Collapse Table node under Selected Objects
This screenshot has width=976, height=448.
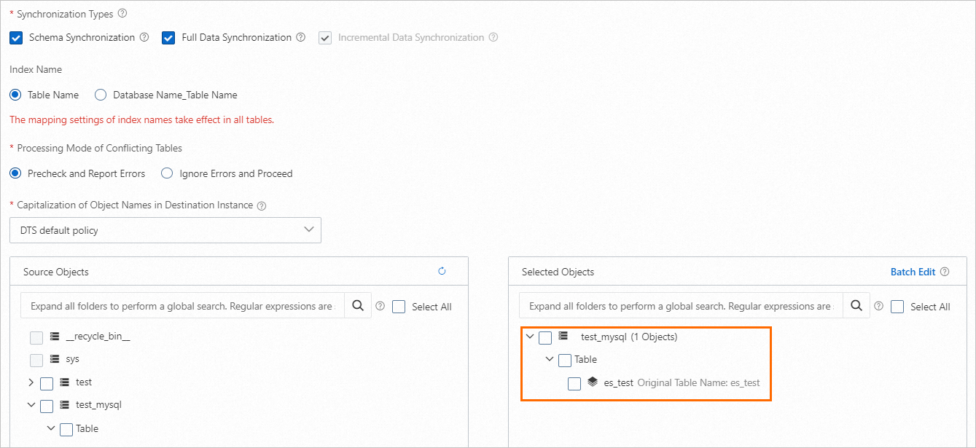[x=550, y=360]
